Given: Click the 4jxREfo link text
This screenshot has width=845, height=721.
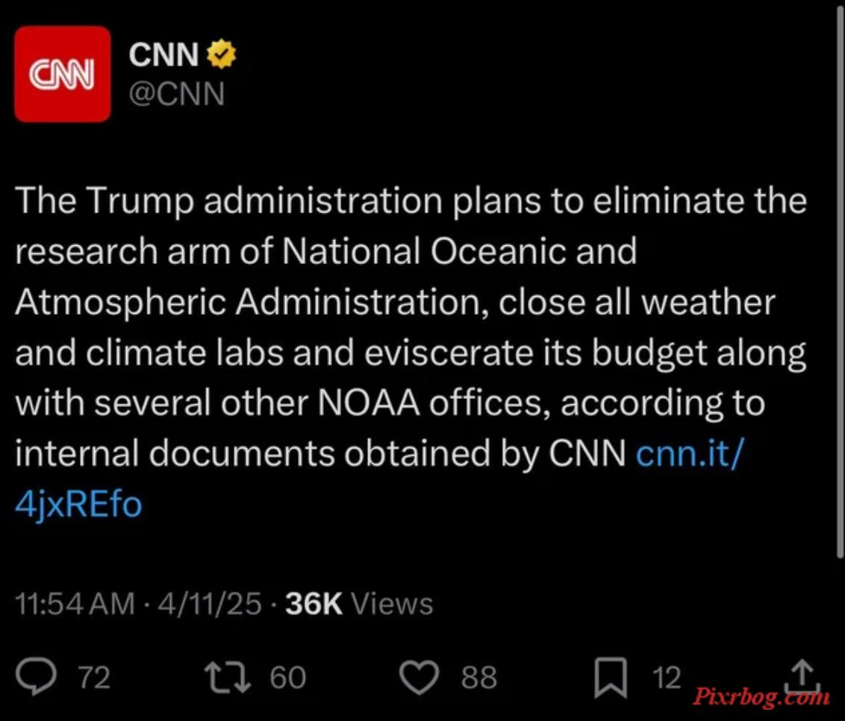Looking at the screenshot, I should (x=78, y=504).
